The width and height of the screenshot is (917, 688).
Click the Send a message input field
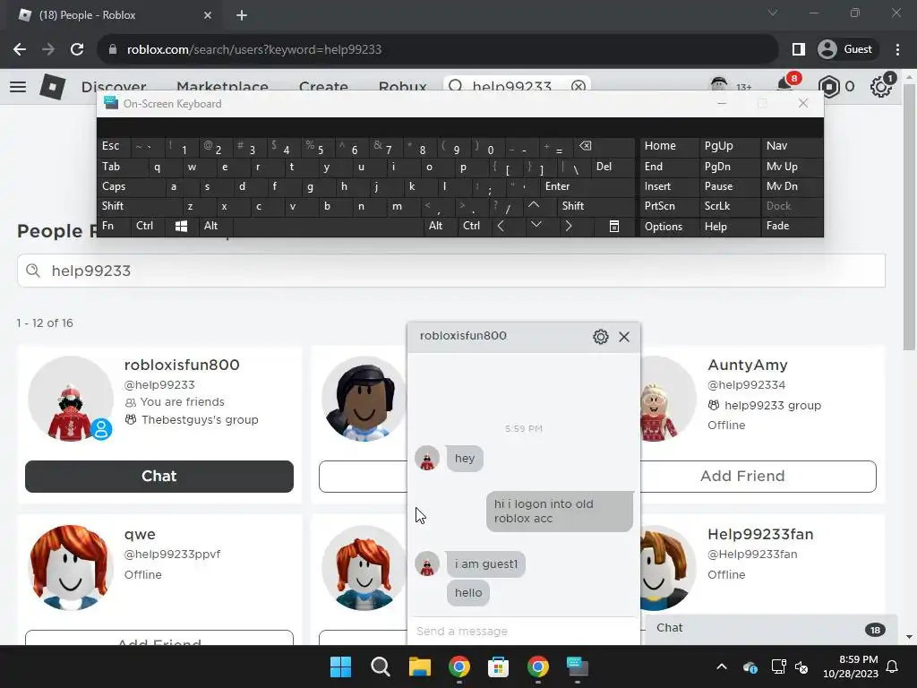pyautogui.click(x=523, y=632)
